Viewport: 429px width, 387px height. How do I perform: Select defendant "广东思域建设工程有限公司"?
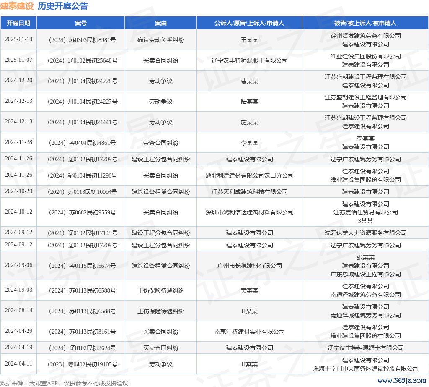tap(365, 274)
